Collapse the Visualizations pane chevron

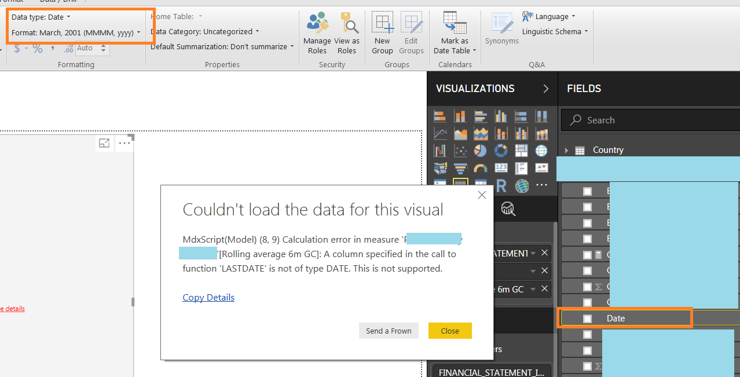545,89
